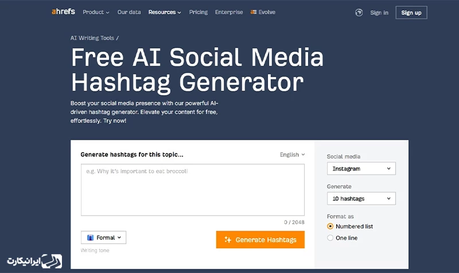Click the Evolve logo icon
The width and height of the screenshot is (459, 273).
(x=254, y=12)
